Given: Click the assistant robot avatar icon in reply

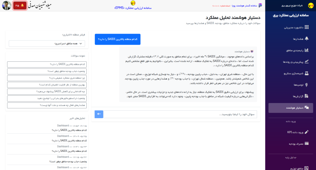Looking at the screenshot, I should (252, 51).
